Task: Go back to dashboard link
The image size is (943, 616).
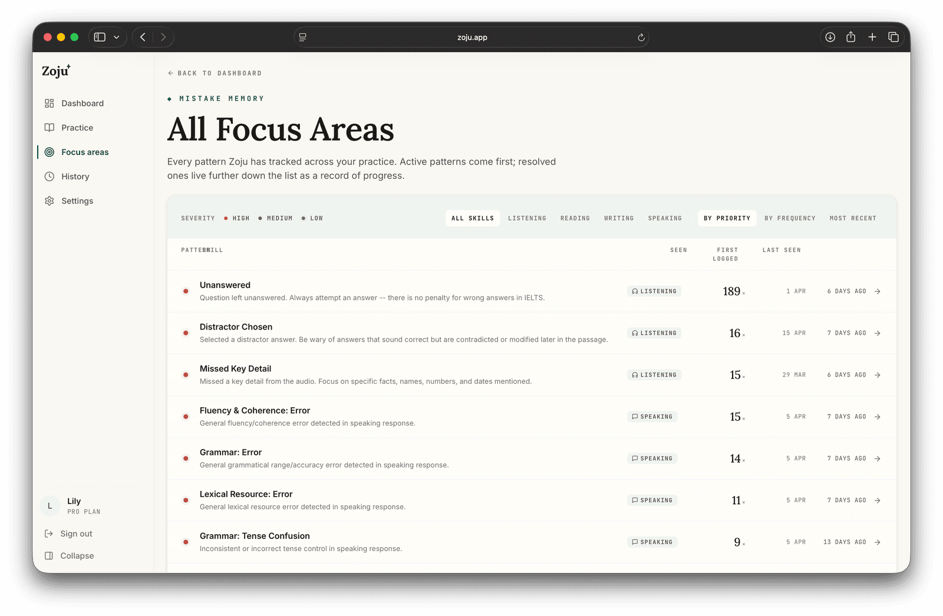Action: point(215,73)
